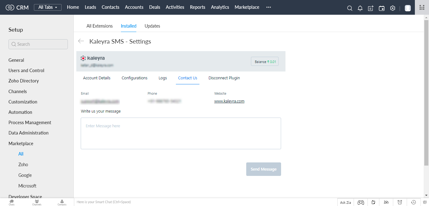
Task: Open the notifications bell
Action: tap(360, 8)
